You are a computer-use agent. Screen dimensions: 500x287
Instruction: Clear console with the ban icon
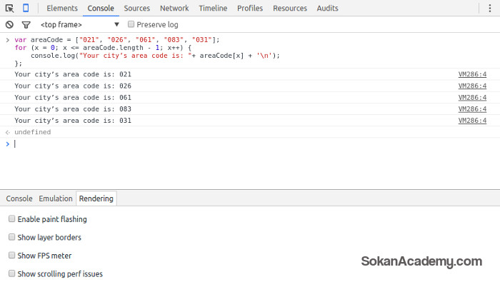[9, 24]
